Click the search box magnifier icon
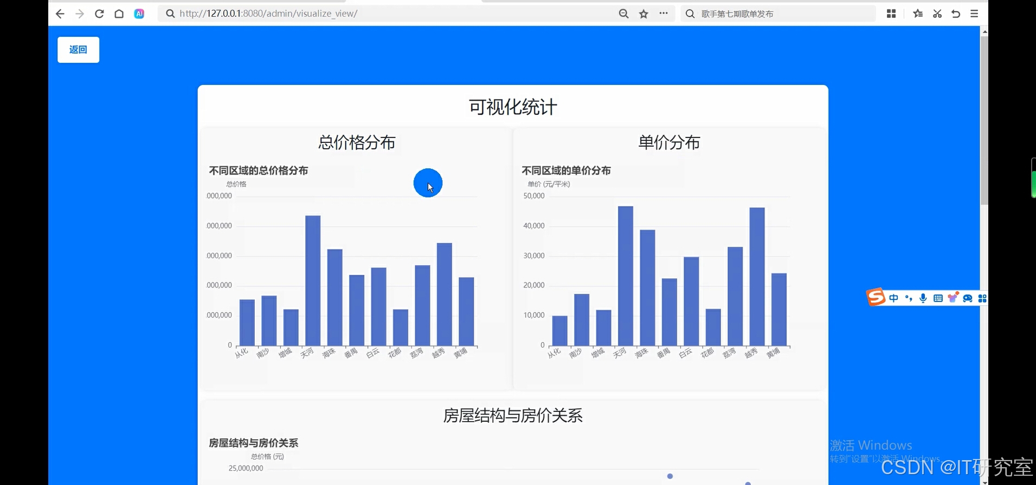This screenshot has width=1036, height=485. (x=690, y=14)
